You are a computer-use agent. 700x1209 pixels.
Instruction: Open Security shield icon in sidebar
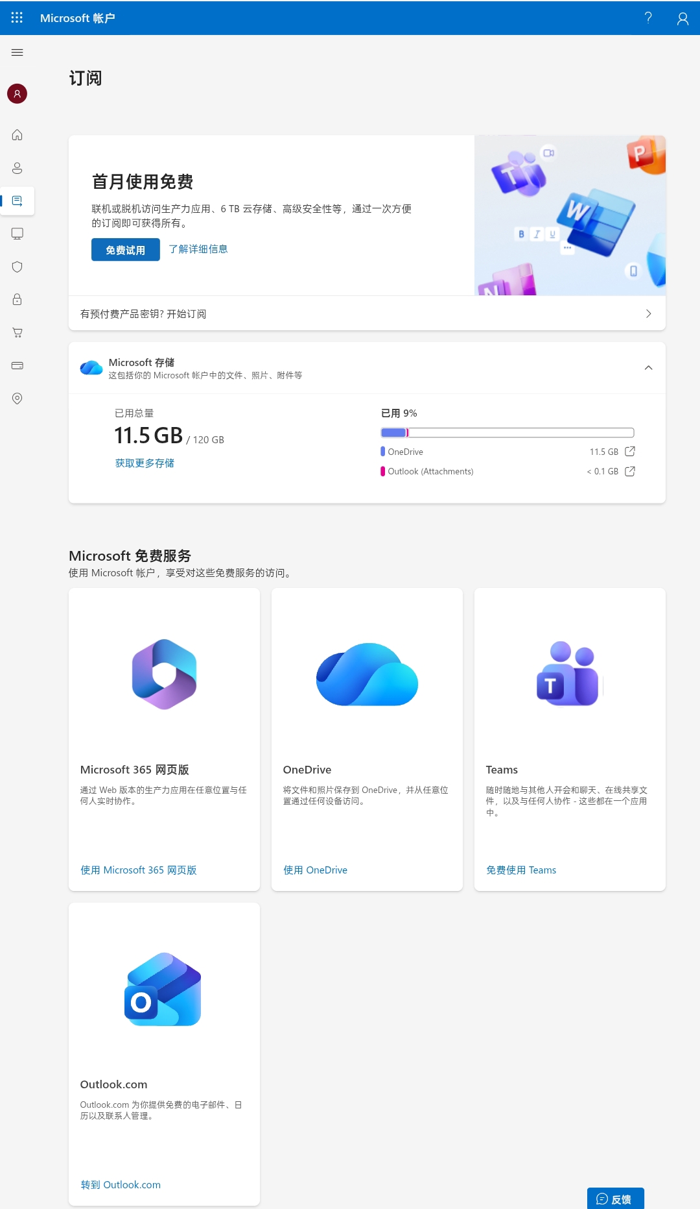tap(17, 267)
